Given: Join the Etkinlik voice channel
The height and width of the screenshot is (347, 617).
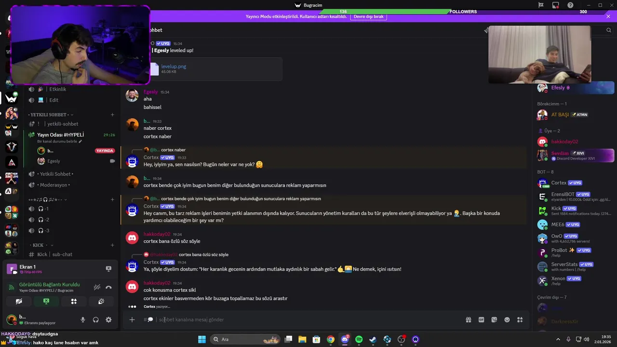Looking at the screenshot, I should tap(58, 89).
